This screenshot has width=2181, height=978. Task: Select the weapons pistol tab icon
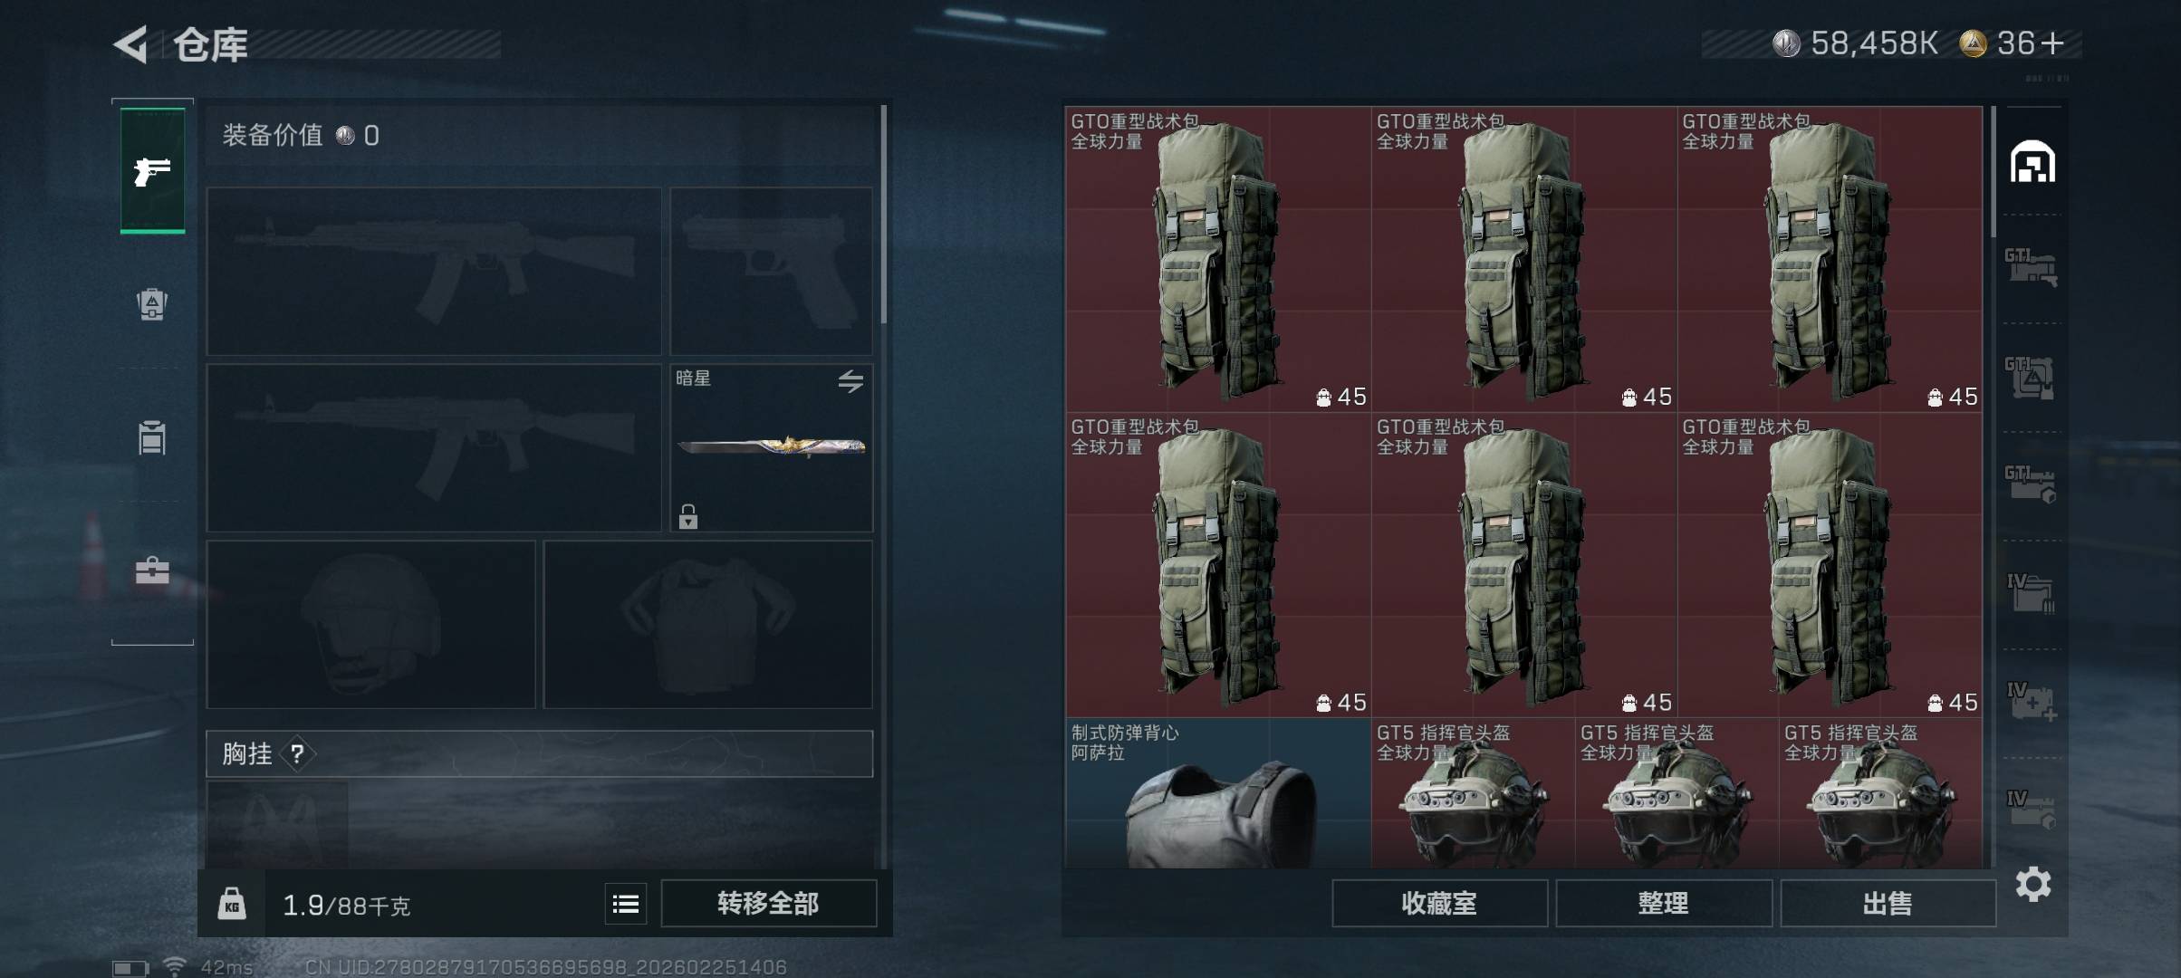click(152, 170)
